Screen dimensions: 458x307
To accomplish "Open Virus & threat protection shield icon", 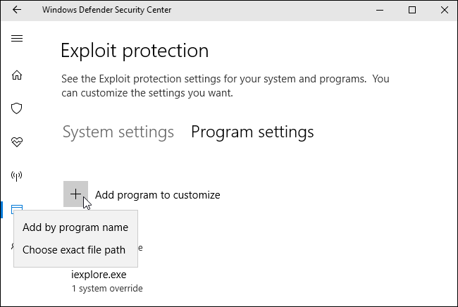I will coord(17,108).
